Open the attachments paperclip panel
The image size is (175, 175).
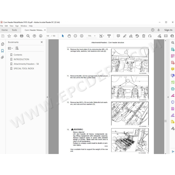coord(2,57)
